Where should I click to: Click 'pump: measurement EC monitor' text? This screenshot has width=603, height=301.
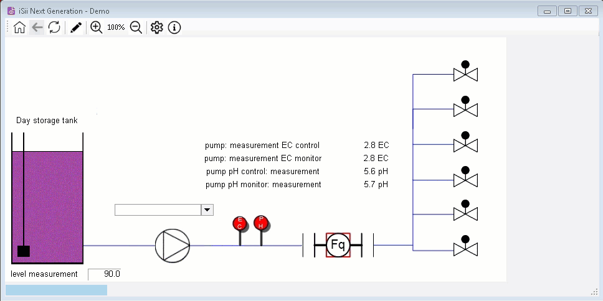[x=263, y=158]
